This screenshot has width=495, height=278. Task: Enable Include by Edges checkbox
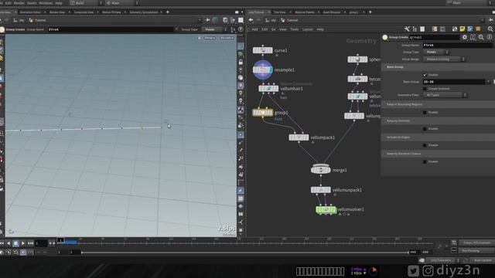coord(425,145)
